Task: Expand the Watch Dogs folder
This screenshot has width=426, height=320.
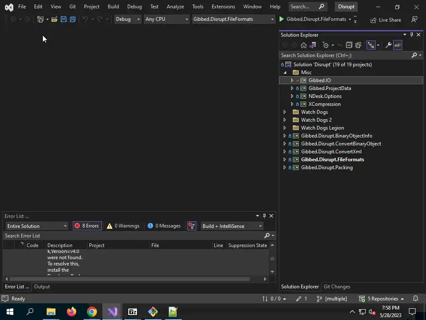Action: coord(285,112)
